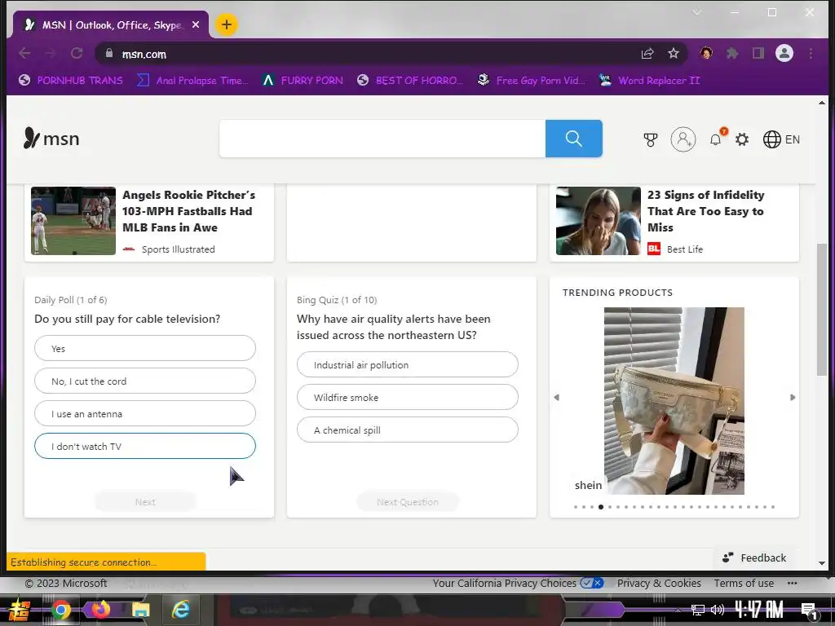Open the "BEST OF HORRO..." bookmark

pos(410,81)
